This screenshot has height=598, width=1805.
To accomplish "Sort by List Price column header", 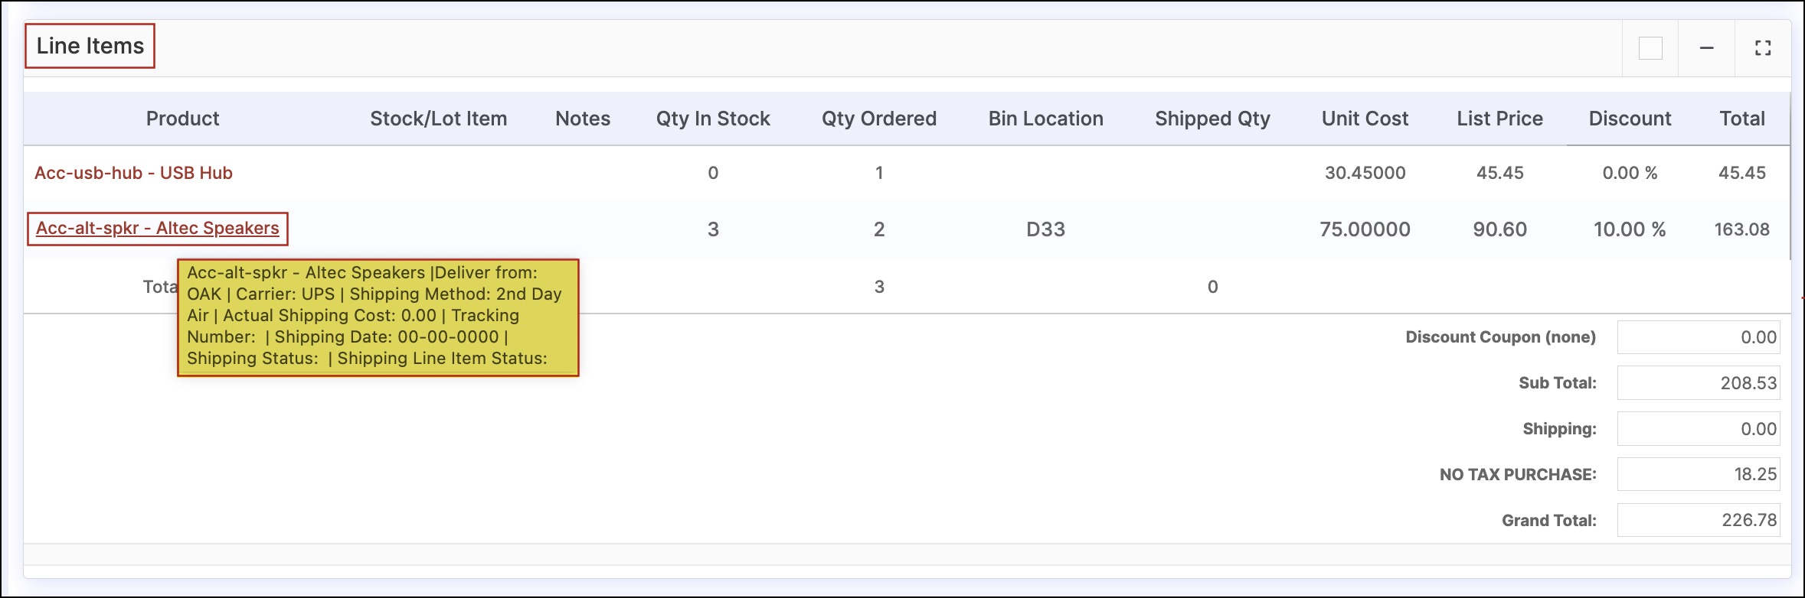I will coord(1499,119).
